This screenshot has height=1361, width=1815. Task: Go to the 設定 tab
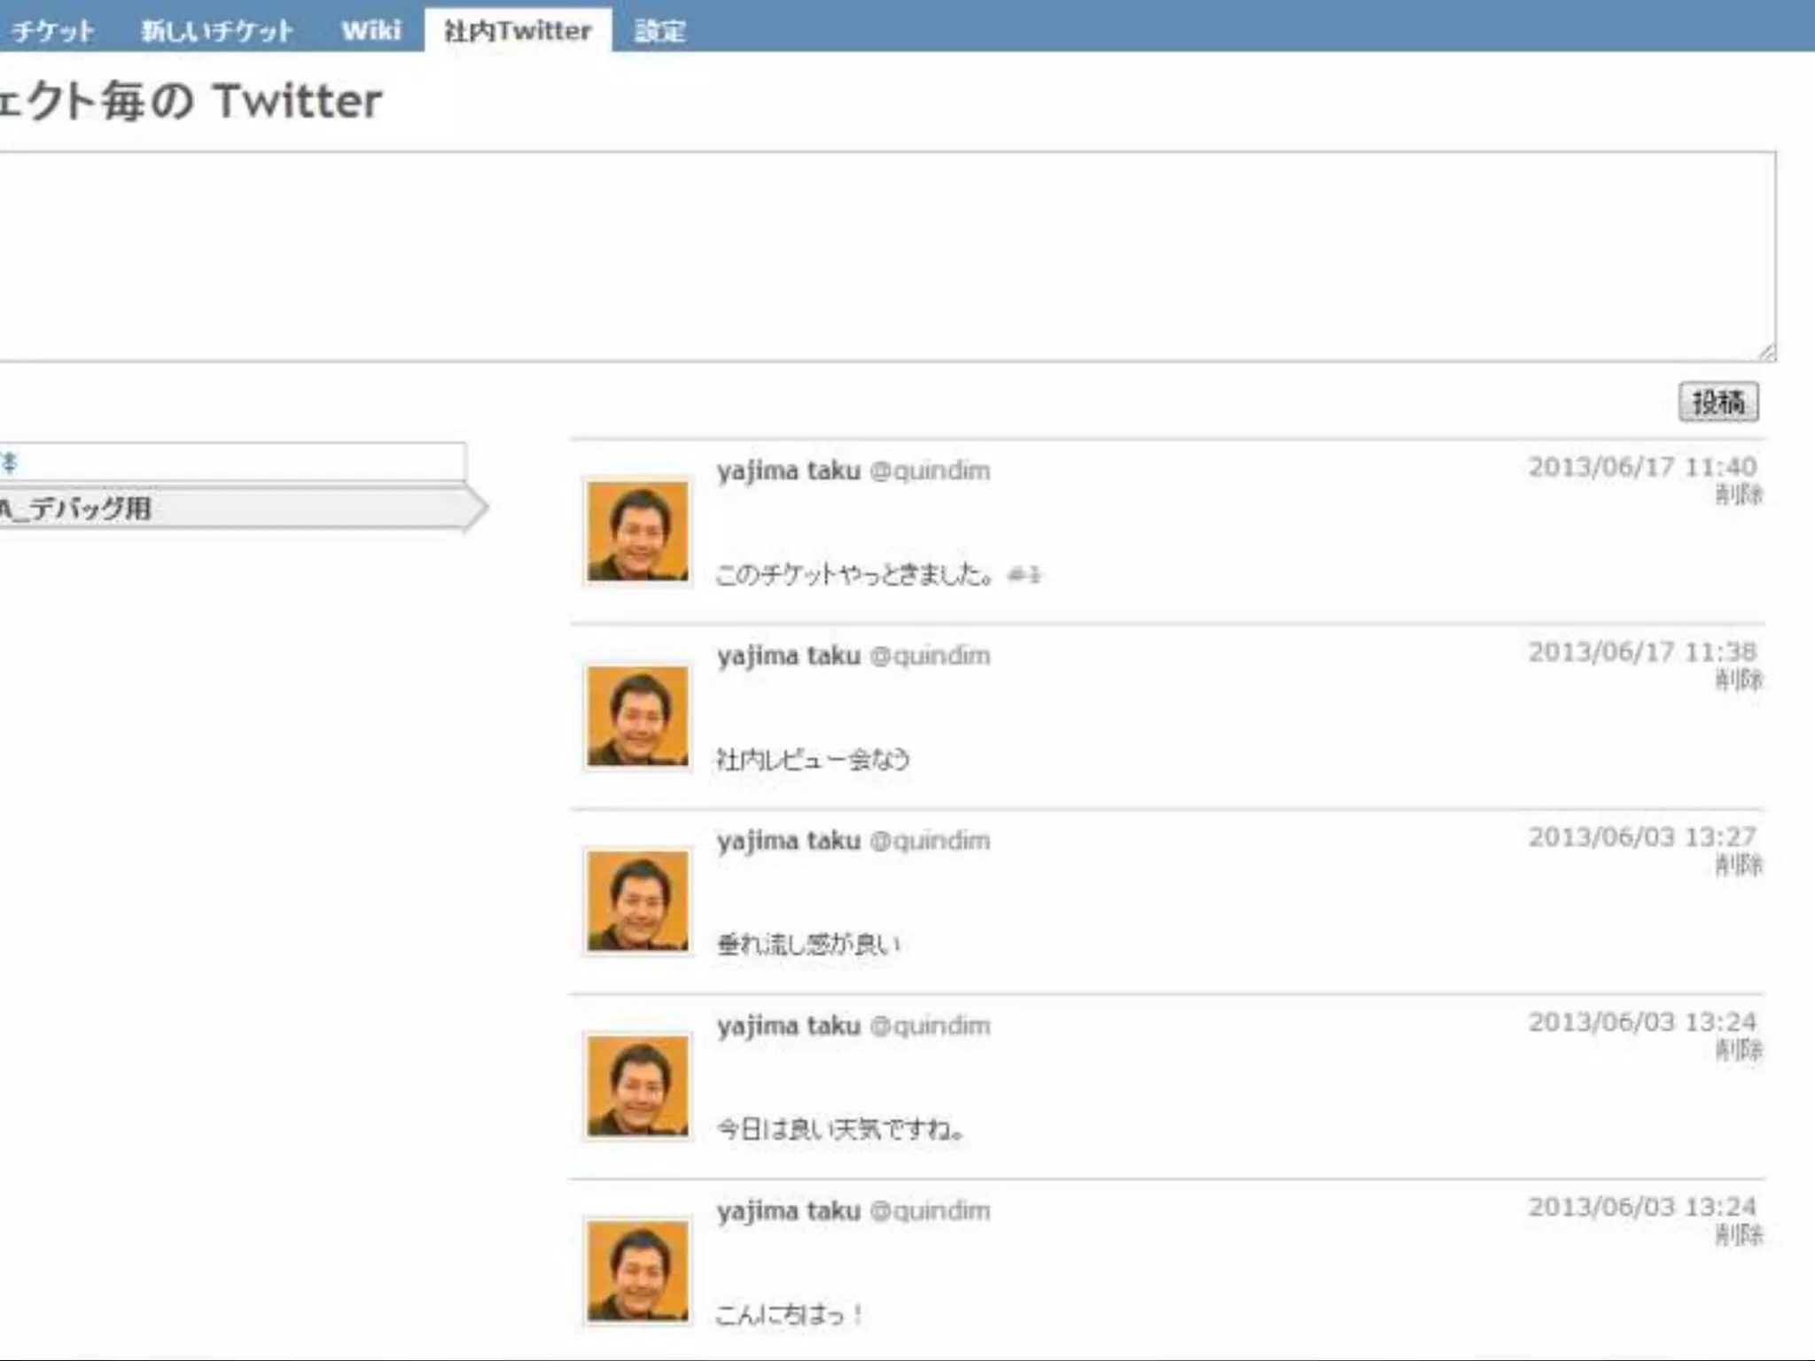tap(660, 31)
